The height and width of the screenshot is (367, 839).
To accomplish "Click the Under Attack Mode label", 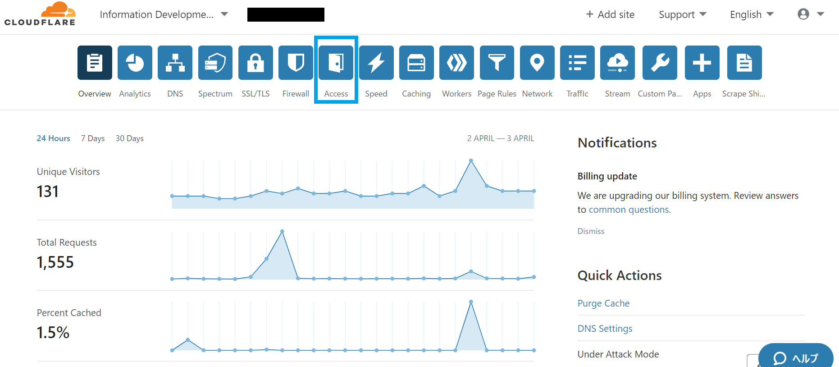I will pos(618,354).
